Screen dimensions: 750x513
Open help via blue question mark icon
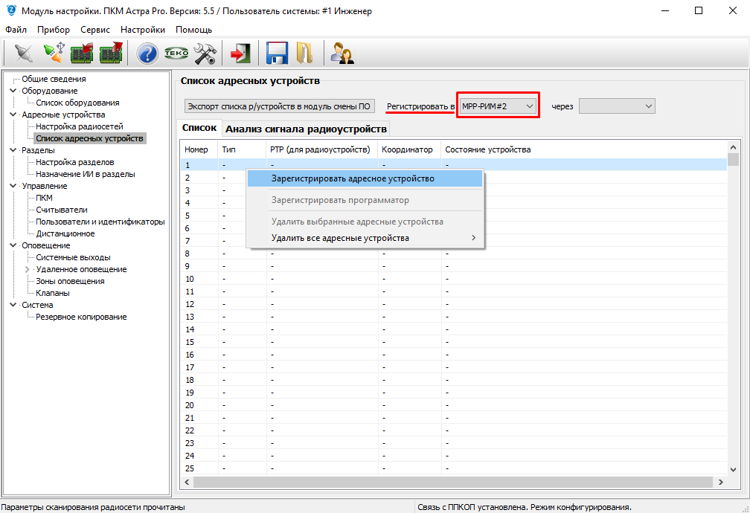coord(147,54)
